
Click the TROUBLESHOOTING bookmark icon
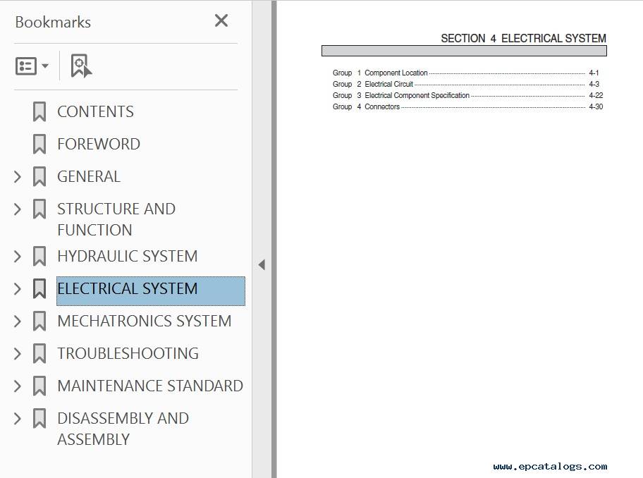39,353
